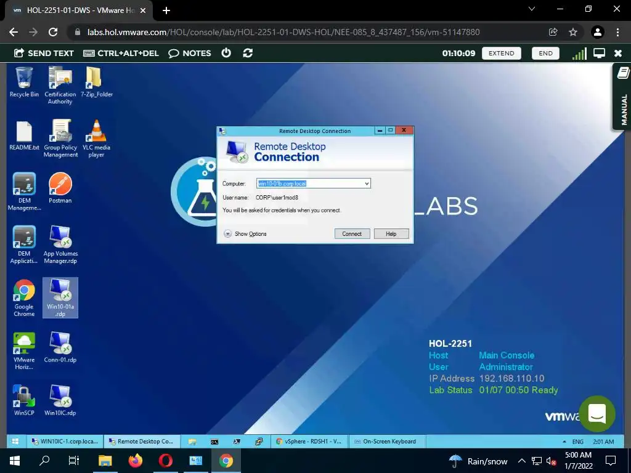Click the Help button in dialog
Viewport: 631px width, 473px height.
pyautogui.click(x=391, y=233)
